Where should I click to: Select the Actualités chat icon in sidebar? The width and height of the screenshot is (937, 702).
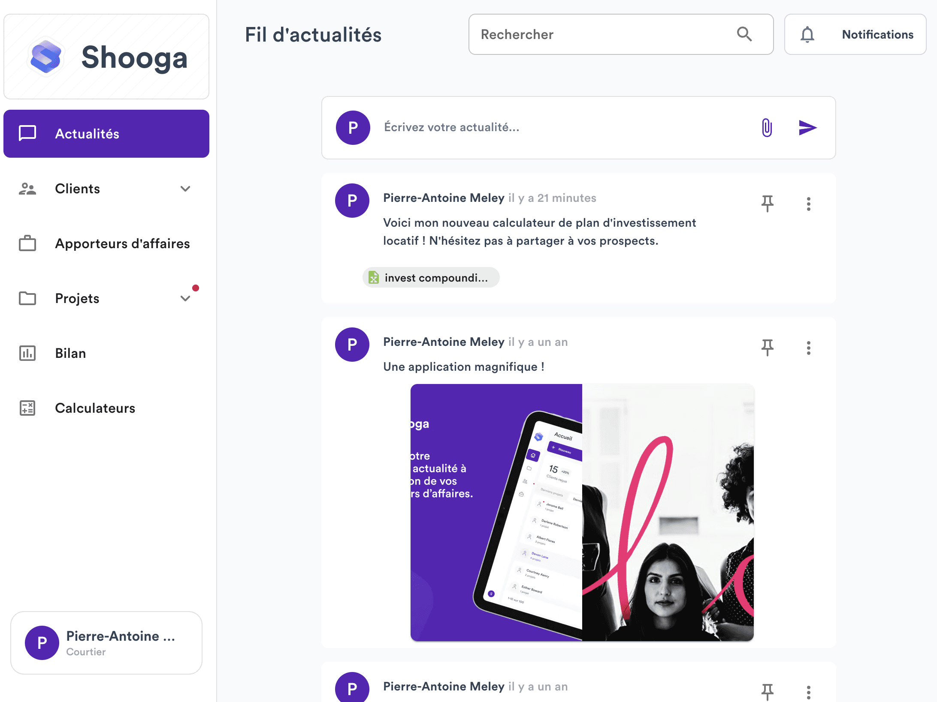[x=27, y=134]
